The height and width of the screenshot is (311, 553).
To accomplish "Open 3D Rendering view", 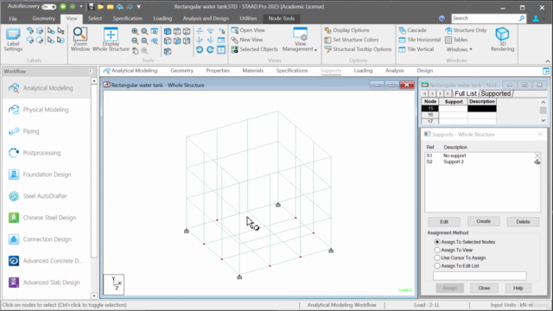I will (502, 40).
